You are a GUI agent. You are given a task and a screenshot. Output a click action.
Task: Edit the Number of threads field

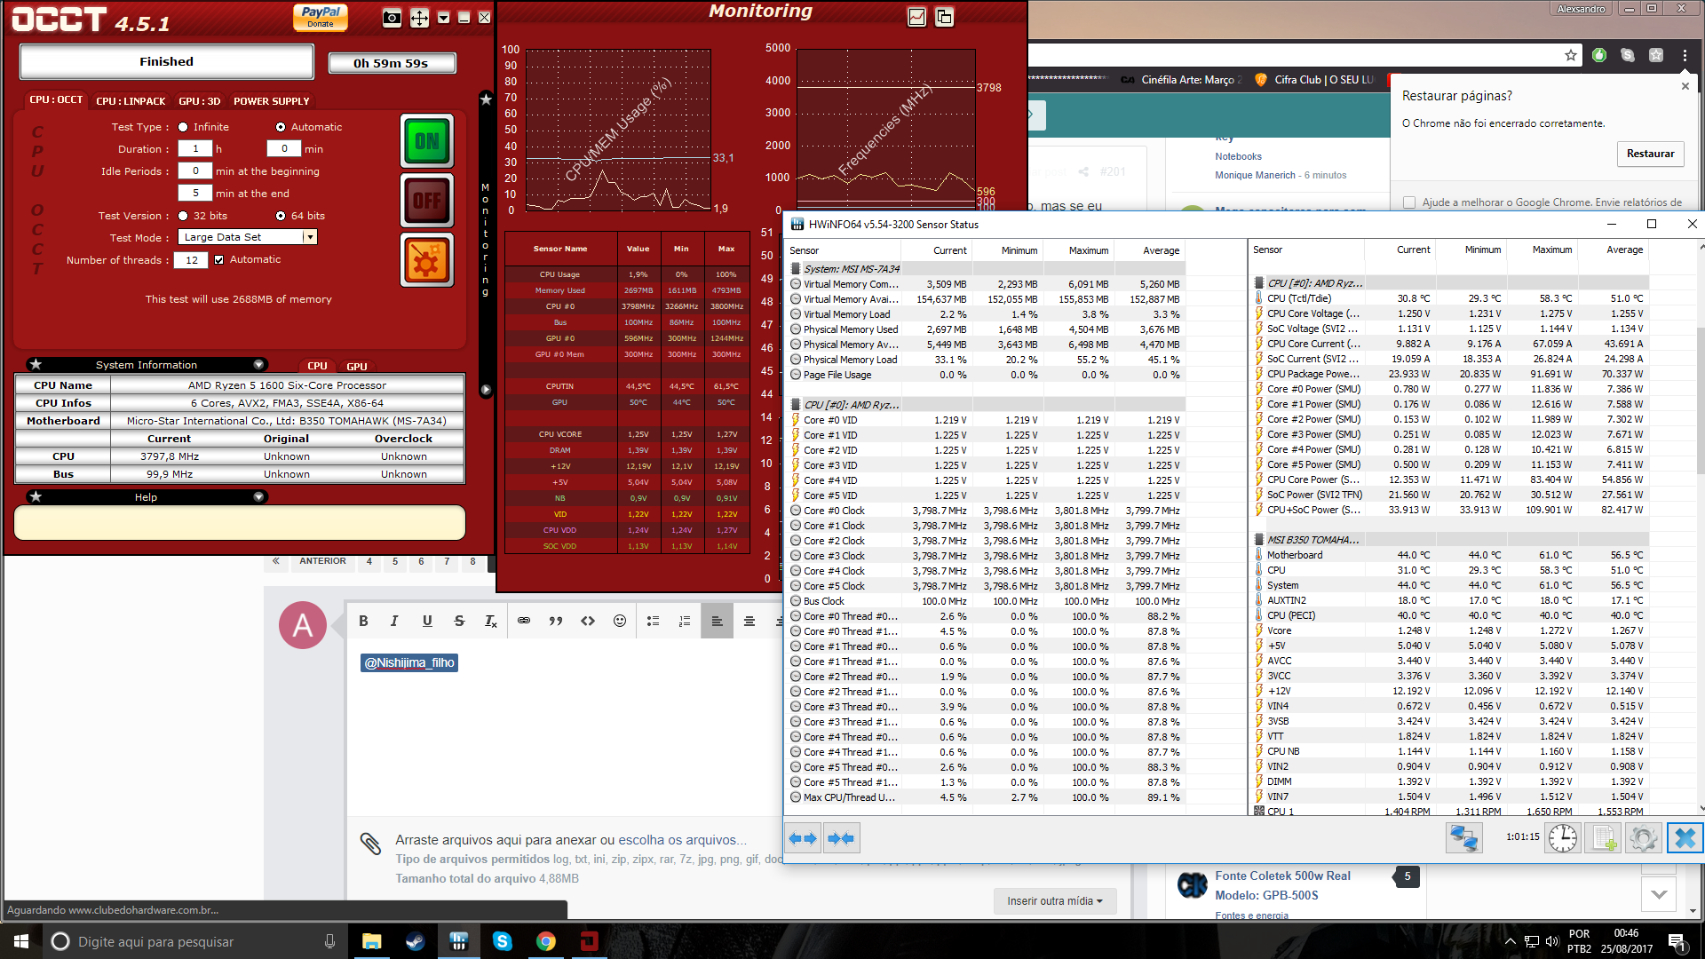tap(192, 260)
